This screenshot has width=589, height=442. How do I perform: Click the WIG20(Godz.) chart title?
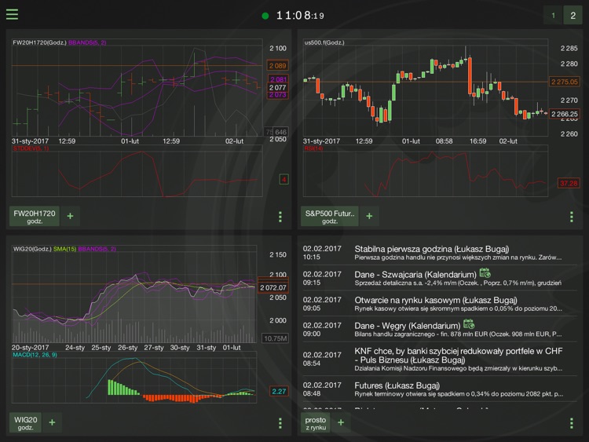32,249
